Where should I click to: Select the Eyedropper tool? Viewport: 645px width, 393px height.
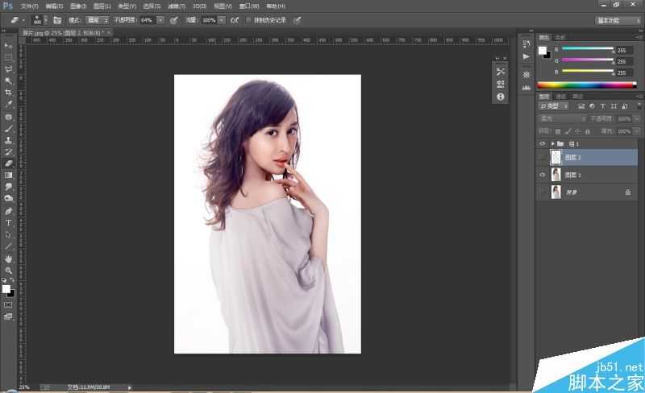[x=9, y=105]
